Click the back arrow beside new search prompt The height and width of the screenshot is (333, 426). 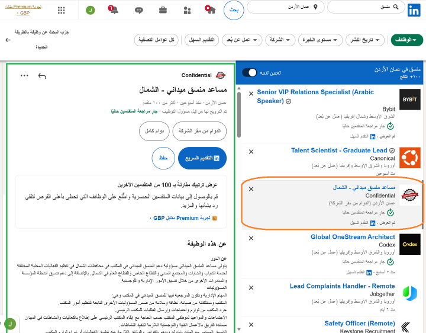[x=8, y=40]
